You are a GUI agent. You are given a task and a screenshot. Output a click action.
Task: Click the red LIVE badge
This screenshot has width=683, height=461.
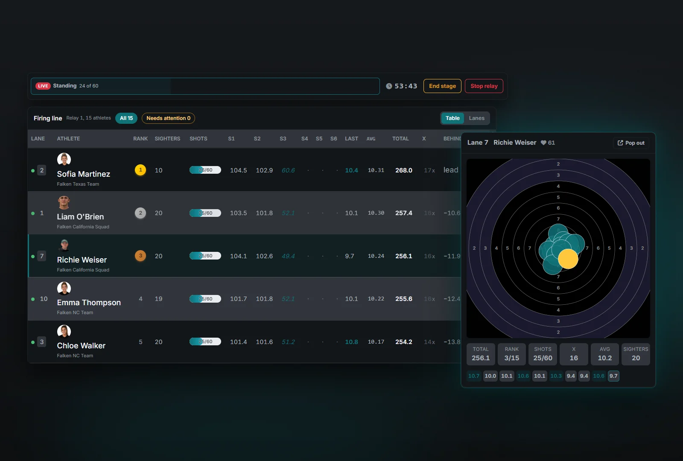(43, 86)
